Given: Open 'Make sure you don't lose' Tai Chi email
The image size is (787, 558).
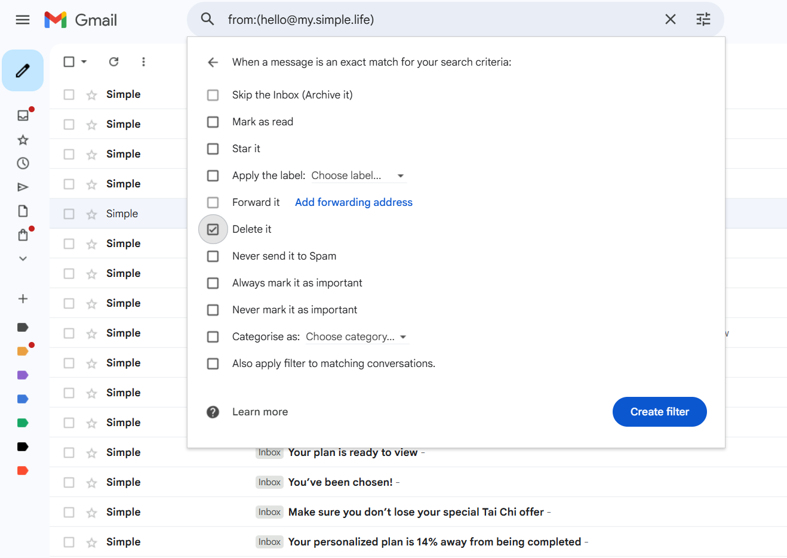Looking at the screenshot, I should coord(416,512).
